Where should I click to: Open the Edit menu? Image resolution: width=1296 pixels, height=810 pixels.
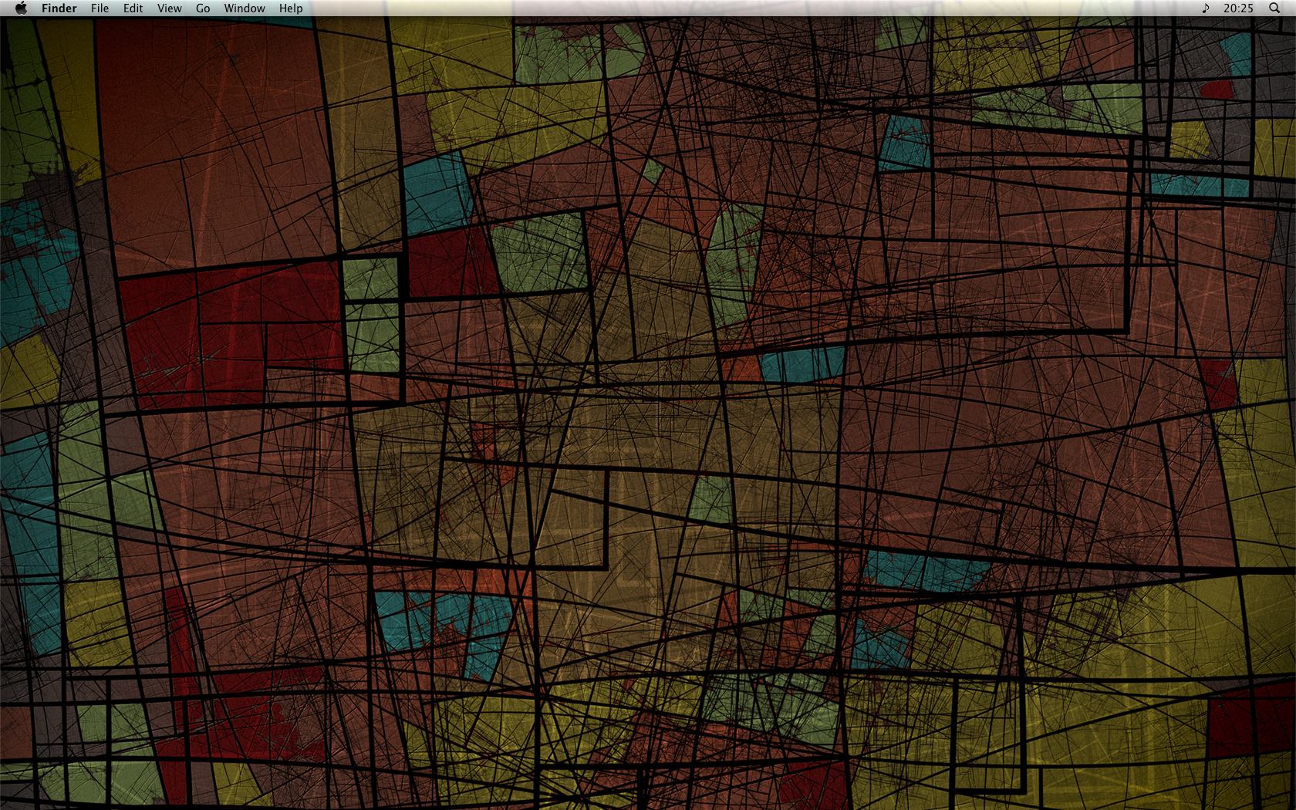pyautogui.click(x=133, y=8)
